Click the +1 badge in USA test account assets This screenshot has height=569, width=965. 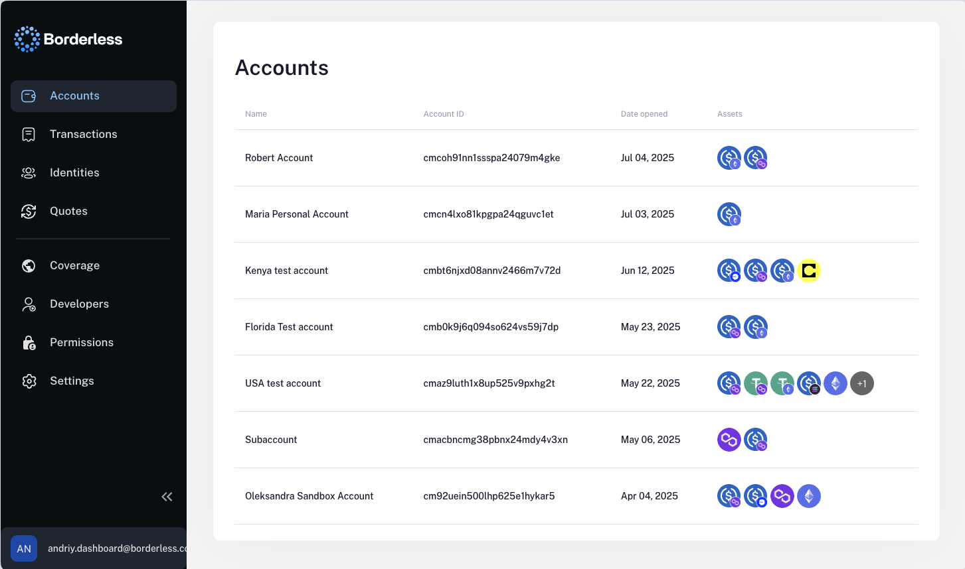862,383
